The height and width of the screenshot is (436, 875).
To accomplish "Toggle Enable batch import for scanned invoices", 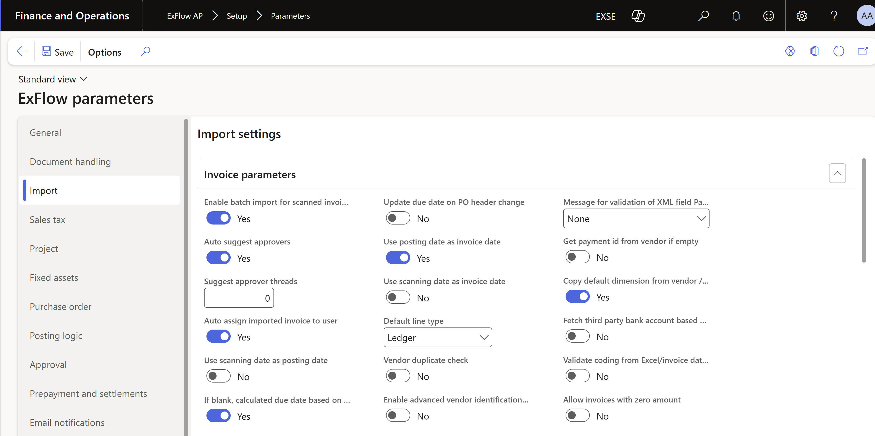I will click(x=218, y=218).
